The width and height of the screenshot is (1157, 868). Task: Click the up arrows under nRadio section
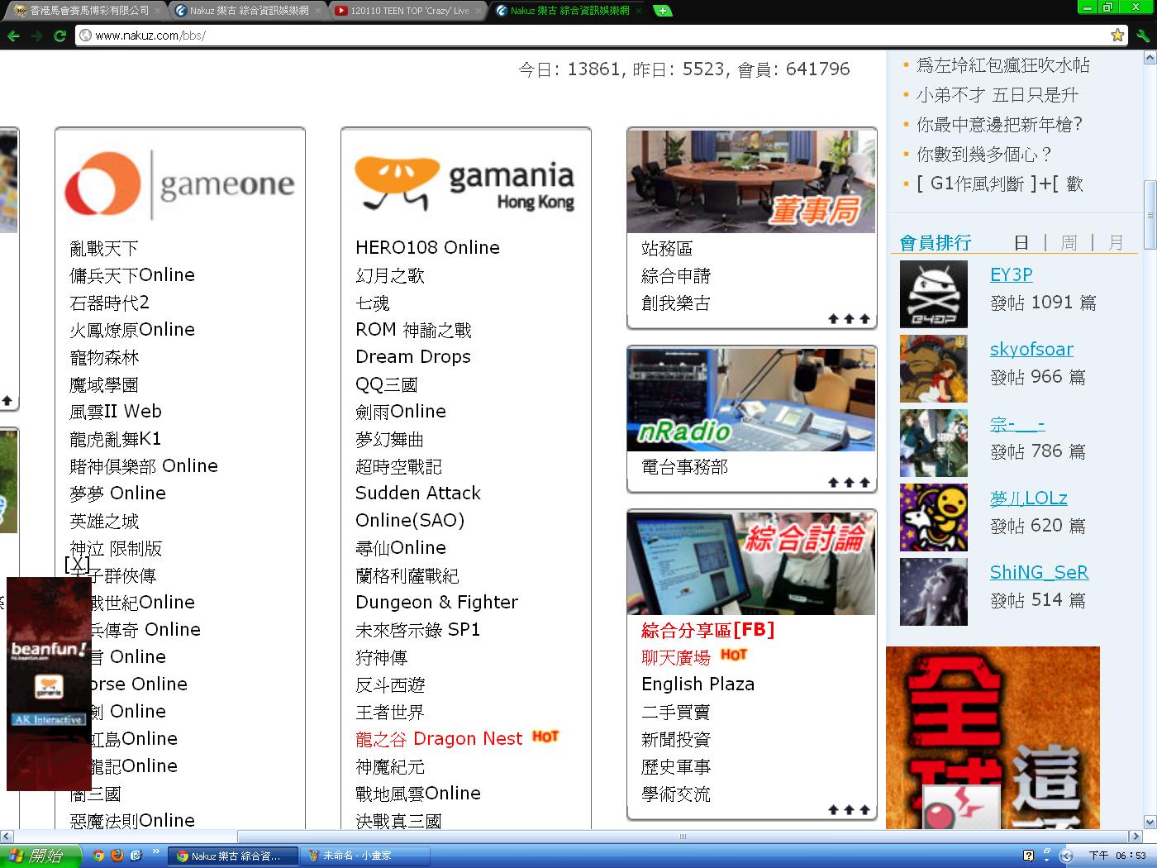[849, 482]
